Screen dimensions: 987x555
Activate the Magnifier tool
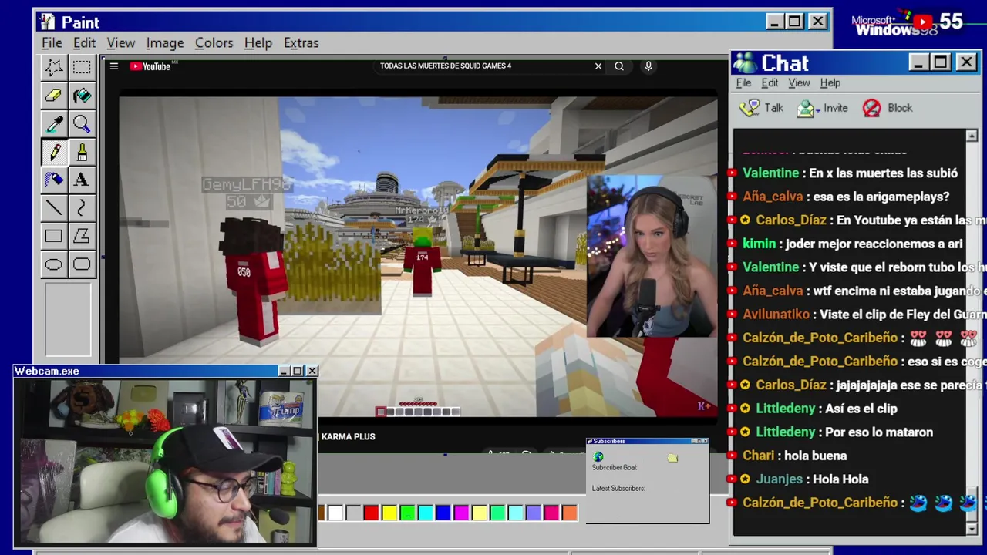coord(81,124)
